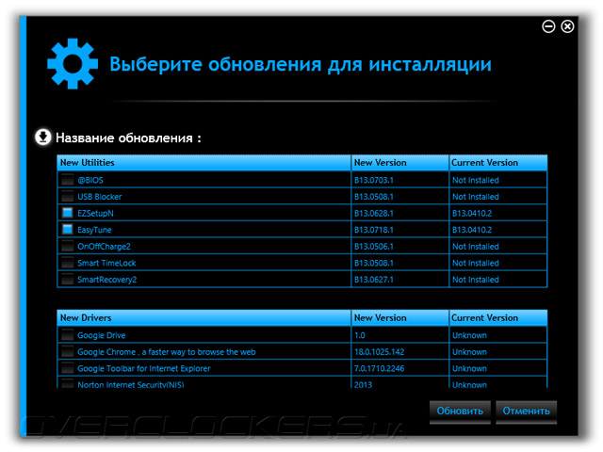Check the Google Chrome checkbox
This screenshot has height=452, width=603.
(x=67, y=351)
